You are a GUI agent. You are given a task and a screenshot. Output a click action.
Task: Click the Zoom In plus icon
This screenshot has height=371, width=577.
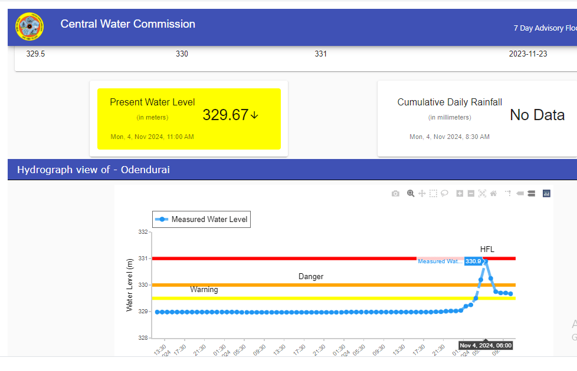[x=460, y=194]
